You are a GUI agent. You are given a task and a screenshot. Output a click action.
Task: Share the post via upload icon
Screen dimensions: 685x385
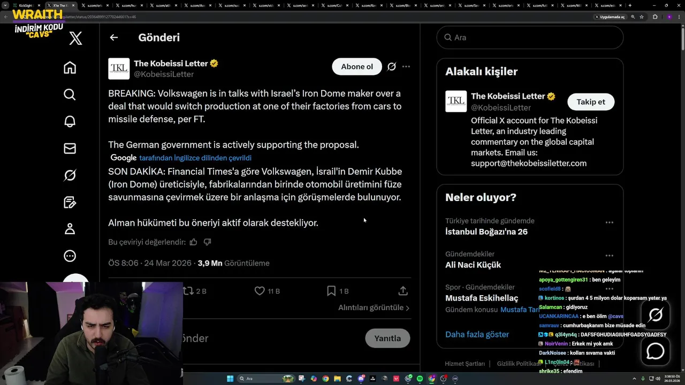point(403,291)
